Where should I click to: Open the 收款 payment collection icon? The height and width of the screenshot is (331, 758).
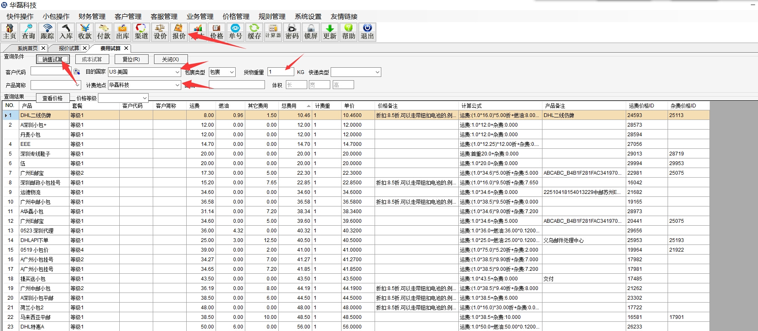(x=85, y=32)
